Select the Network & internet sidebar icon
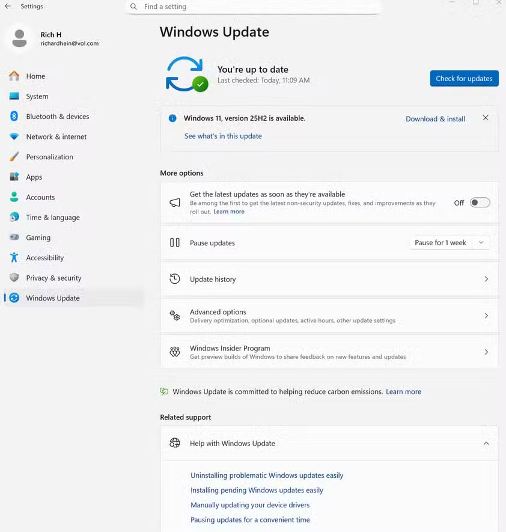 point(13,136)
